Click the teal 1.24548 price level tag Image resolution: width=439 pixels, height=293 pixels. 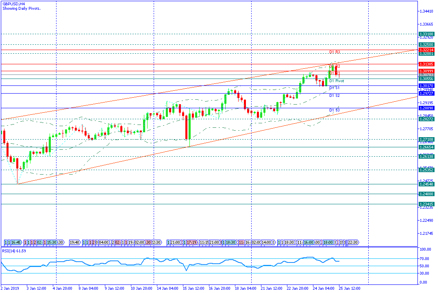click(426, 184)
